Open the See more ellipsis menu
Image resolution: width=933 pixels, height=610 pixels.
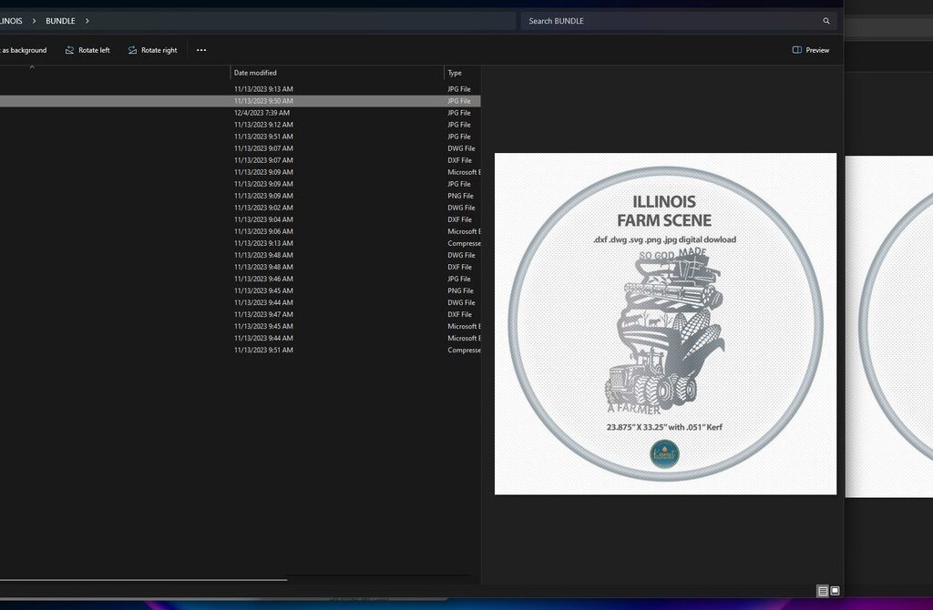(x=201, y=50)
